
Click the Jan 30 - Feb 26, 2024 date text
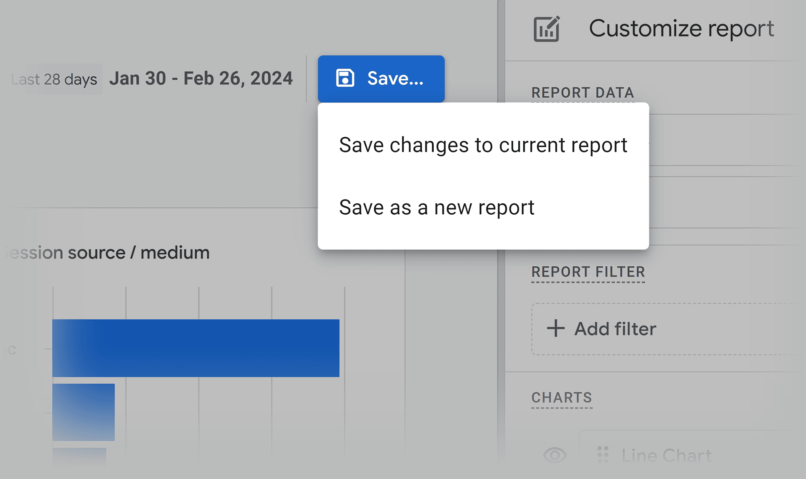click(x=201, y=78)
